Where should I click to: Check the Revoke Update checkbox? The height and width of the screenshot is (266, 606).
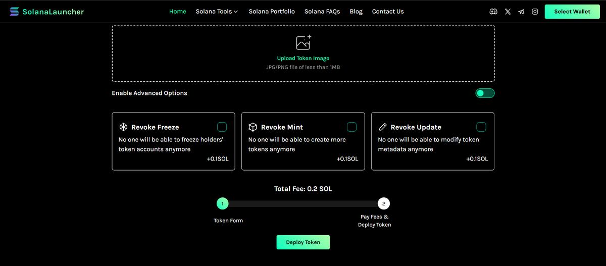pyautogui.click(x=481, y=127)
